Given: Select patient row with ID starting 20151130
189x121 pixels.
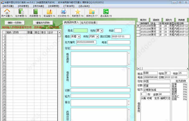Looking at the screenshot, I should [x=162, y=32].
